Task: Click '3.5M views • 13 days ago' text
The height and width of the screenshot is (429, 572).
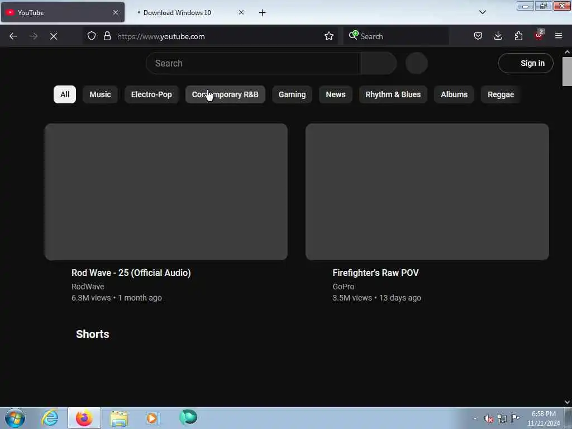Action: click(377, 298)
